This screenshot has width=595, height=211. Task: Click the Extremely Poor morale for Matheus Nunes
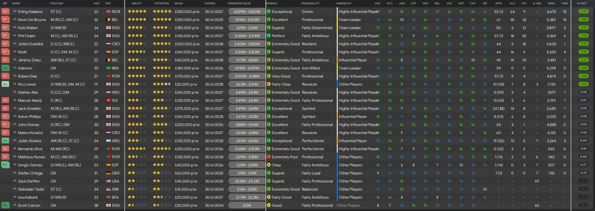pos(286,157)
